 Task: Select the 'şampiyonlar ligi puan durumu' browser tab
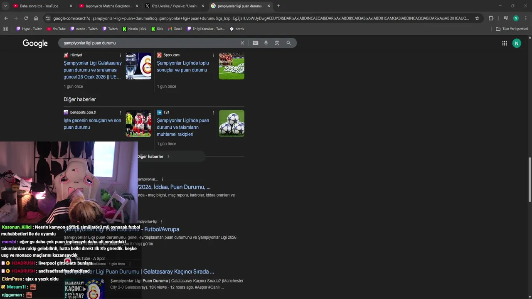click(239, 6)
